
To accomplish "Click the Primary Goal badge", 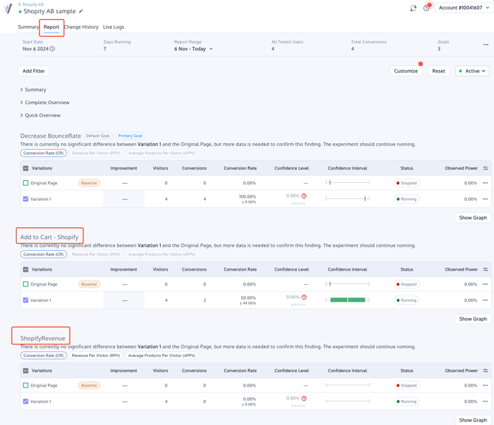I will 131,136.
